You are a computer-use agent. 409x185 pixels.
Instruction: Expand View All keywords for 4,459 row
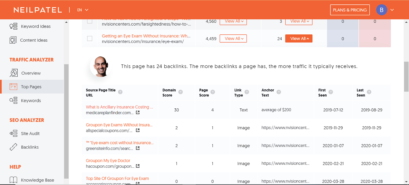[x=233, y=39]
